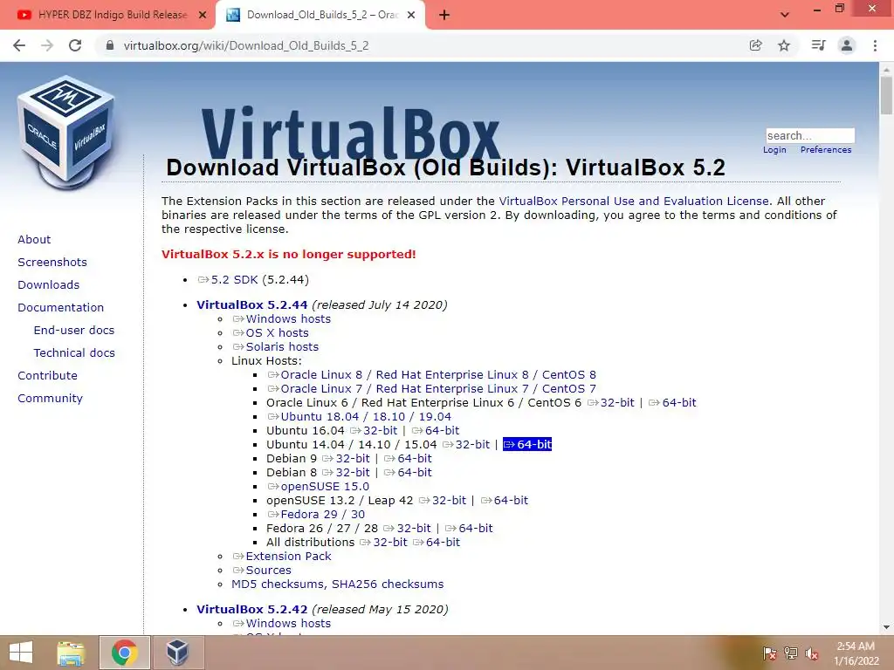Screen dimensions: 894x670
Task: Click the padlock site info icon
Action: click(110, 45)
